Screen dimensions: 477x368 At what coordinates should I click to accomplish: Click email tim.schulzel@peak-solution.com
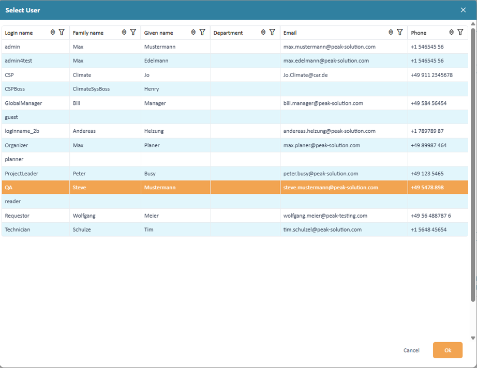coord(322,229)
